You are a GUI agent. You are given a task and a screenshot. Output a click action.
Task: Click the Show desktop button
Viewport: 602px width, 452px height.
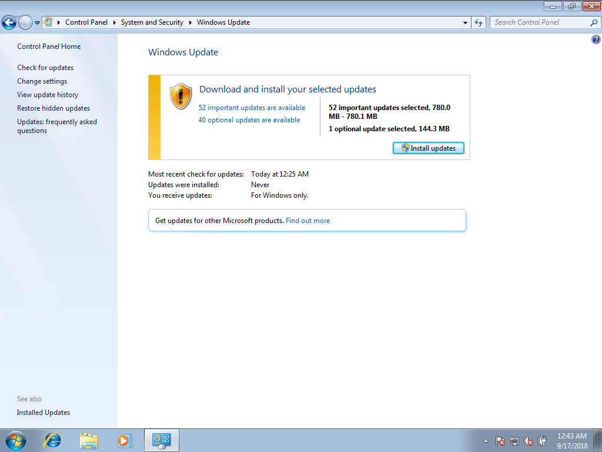click(598, 440)
